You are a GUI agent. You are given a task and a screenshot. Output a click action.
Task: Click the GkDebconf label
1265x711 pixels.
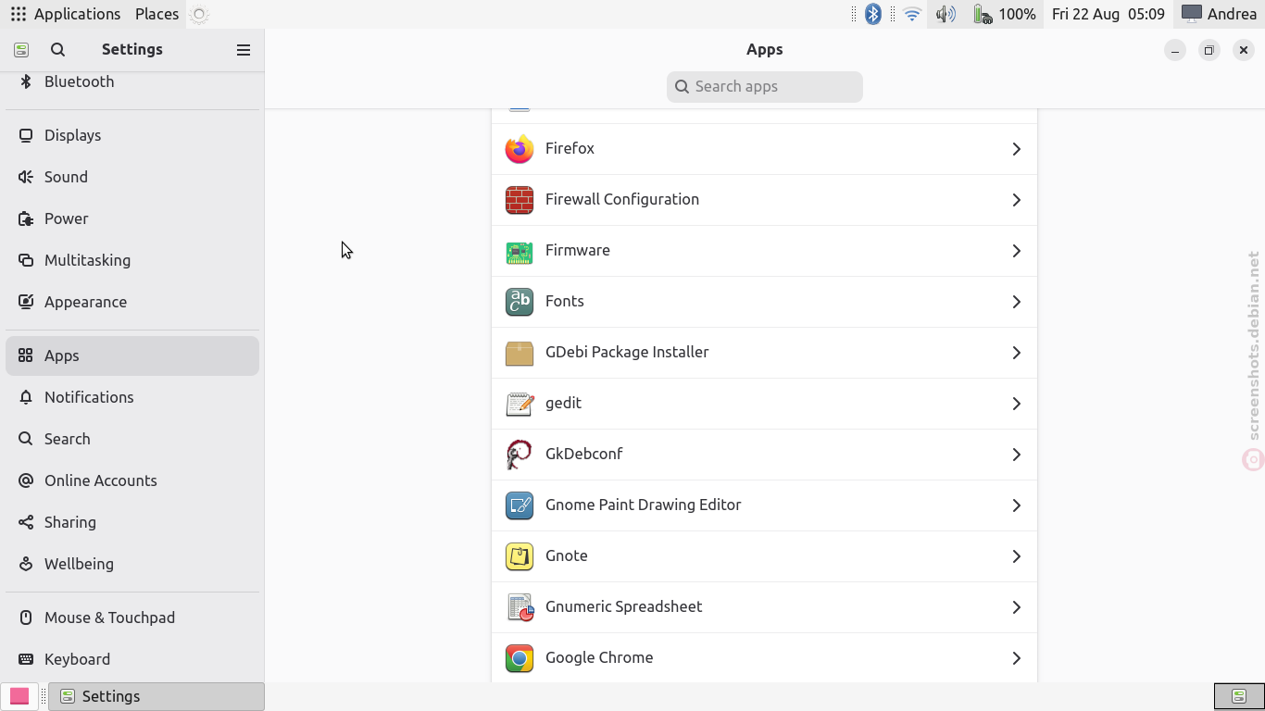tap(583, 455)
